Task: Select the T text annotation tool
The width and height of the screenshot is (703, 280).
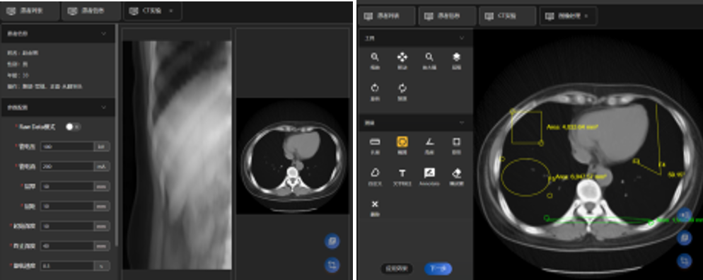Action: point(402,173)
